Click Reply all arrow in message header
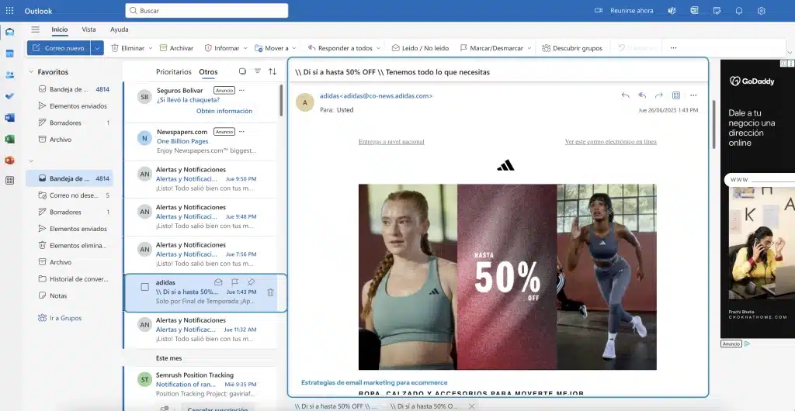The height and width of the screenshot is (411, 795). pyautogui.click(x=642, y=95)
